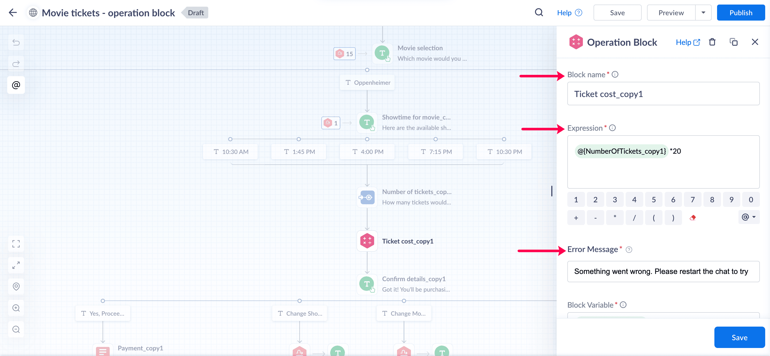
Task: Click the undo arrow icon
Action: pyautogui.click(x=16, y=42)
